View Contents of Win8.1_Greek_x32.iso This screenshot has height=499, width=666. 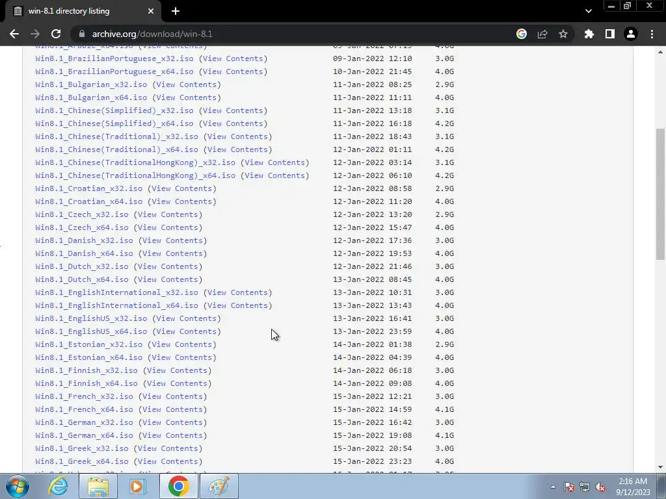(x=168, y=448)
